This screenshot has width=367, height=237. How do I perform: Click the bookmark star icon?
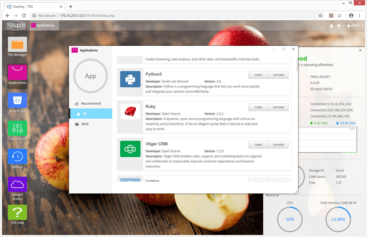[x=320, y=16]
